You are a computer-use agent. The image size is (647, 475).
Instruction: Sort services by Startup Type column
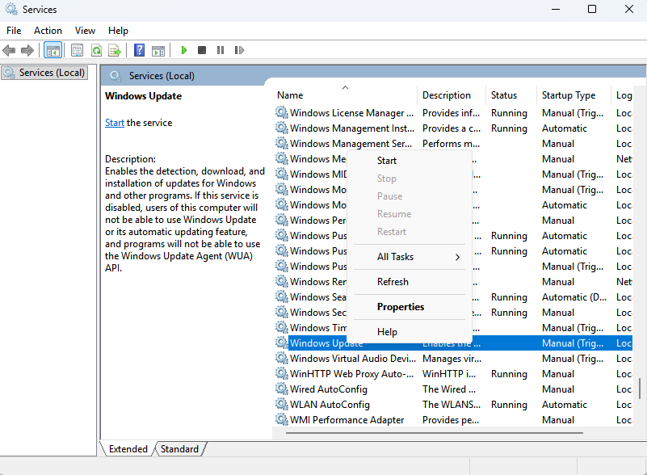(569, 95)
